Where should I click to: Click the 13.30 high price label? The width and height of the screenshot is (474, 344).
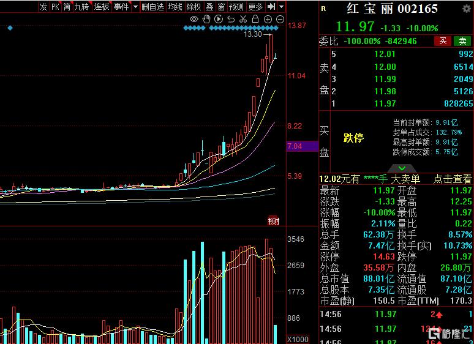click(253, 34)
